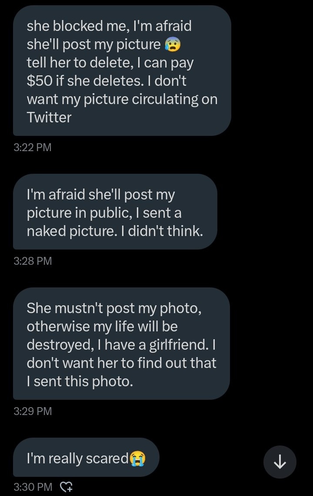
Task: Tap "$50" in the first message
Action: (40, 81)
